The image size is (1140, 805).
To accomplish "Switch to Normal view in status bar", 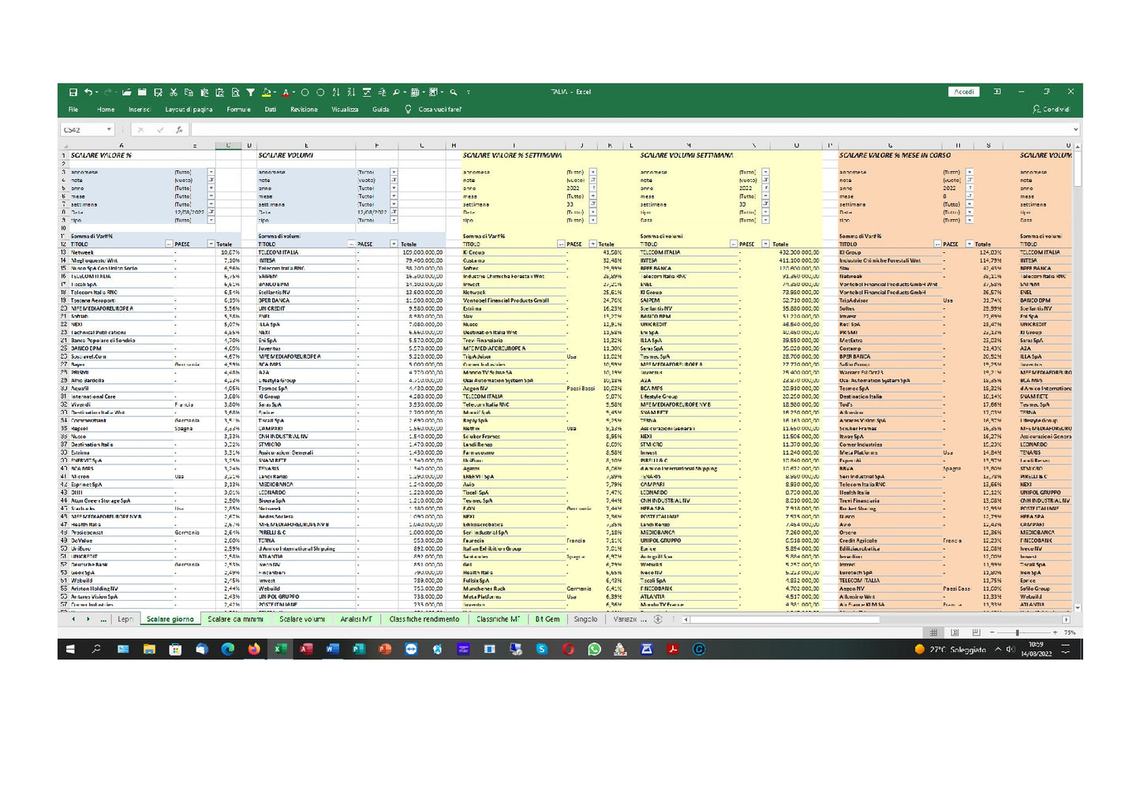I will (x=934, y=632).
